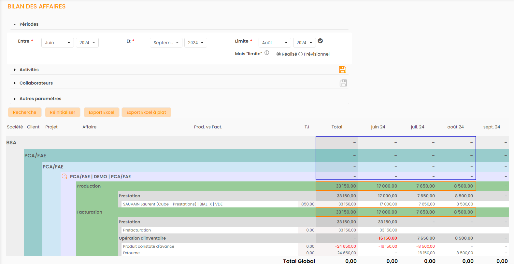This screenshot has height=264, width=514.
Task: Open the Septembre end month dropdown
Action: pyautogui.click(x=166, y=43)
